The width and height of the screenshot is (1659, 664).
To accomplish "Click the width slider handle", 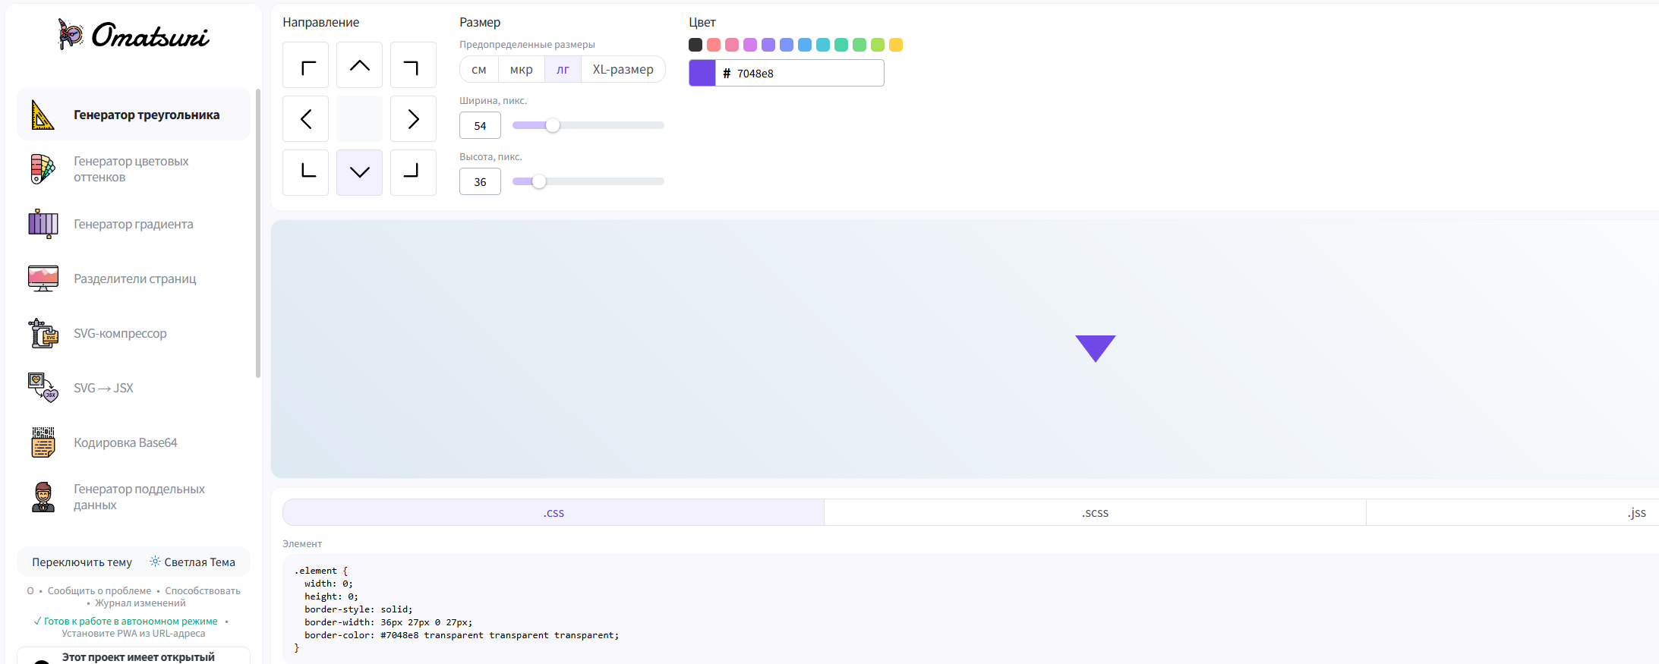I will [553, 125].
